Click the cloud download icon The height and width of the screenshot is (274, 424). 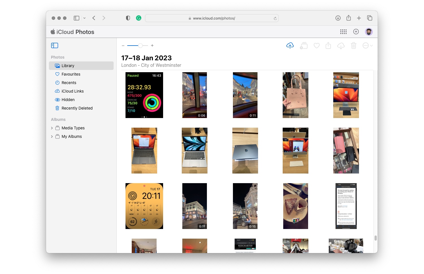(341, 46)
